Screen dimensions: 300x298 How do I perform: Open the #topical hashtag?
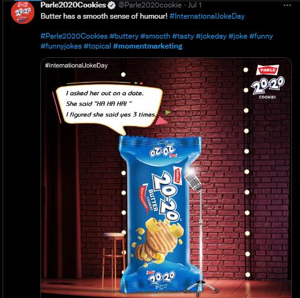tap(98, 46)
